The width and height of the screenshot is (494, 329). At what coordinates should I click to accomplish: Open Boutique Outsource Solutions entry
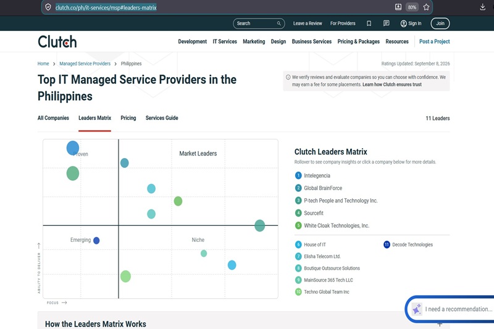coord(332,269)
